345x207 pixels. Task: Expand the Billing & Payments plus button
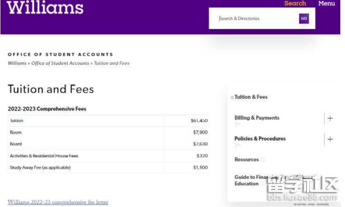click(330, 118)
